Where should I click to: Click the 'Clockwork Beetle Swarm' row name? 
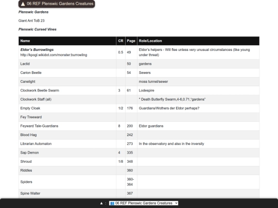(40, 90)
